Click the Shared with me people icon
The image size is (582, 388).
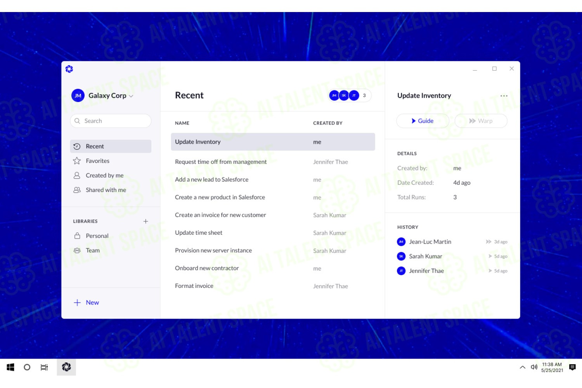(77, 190)
